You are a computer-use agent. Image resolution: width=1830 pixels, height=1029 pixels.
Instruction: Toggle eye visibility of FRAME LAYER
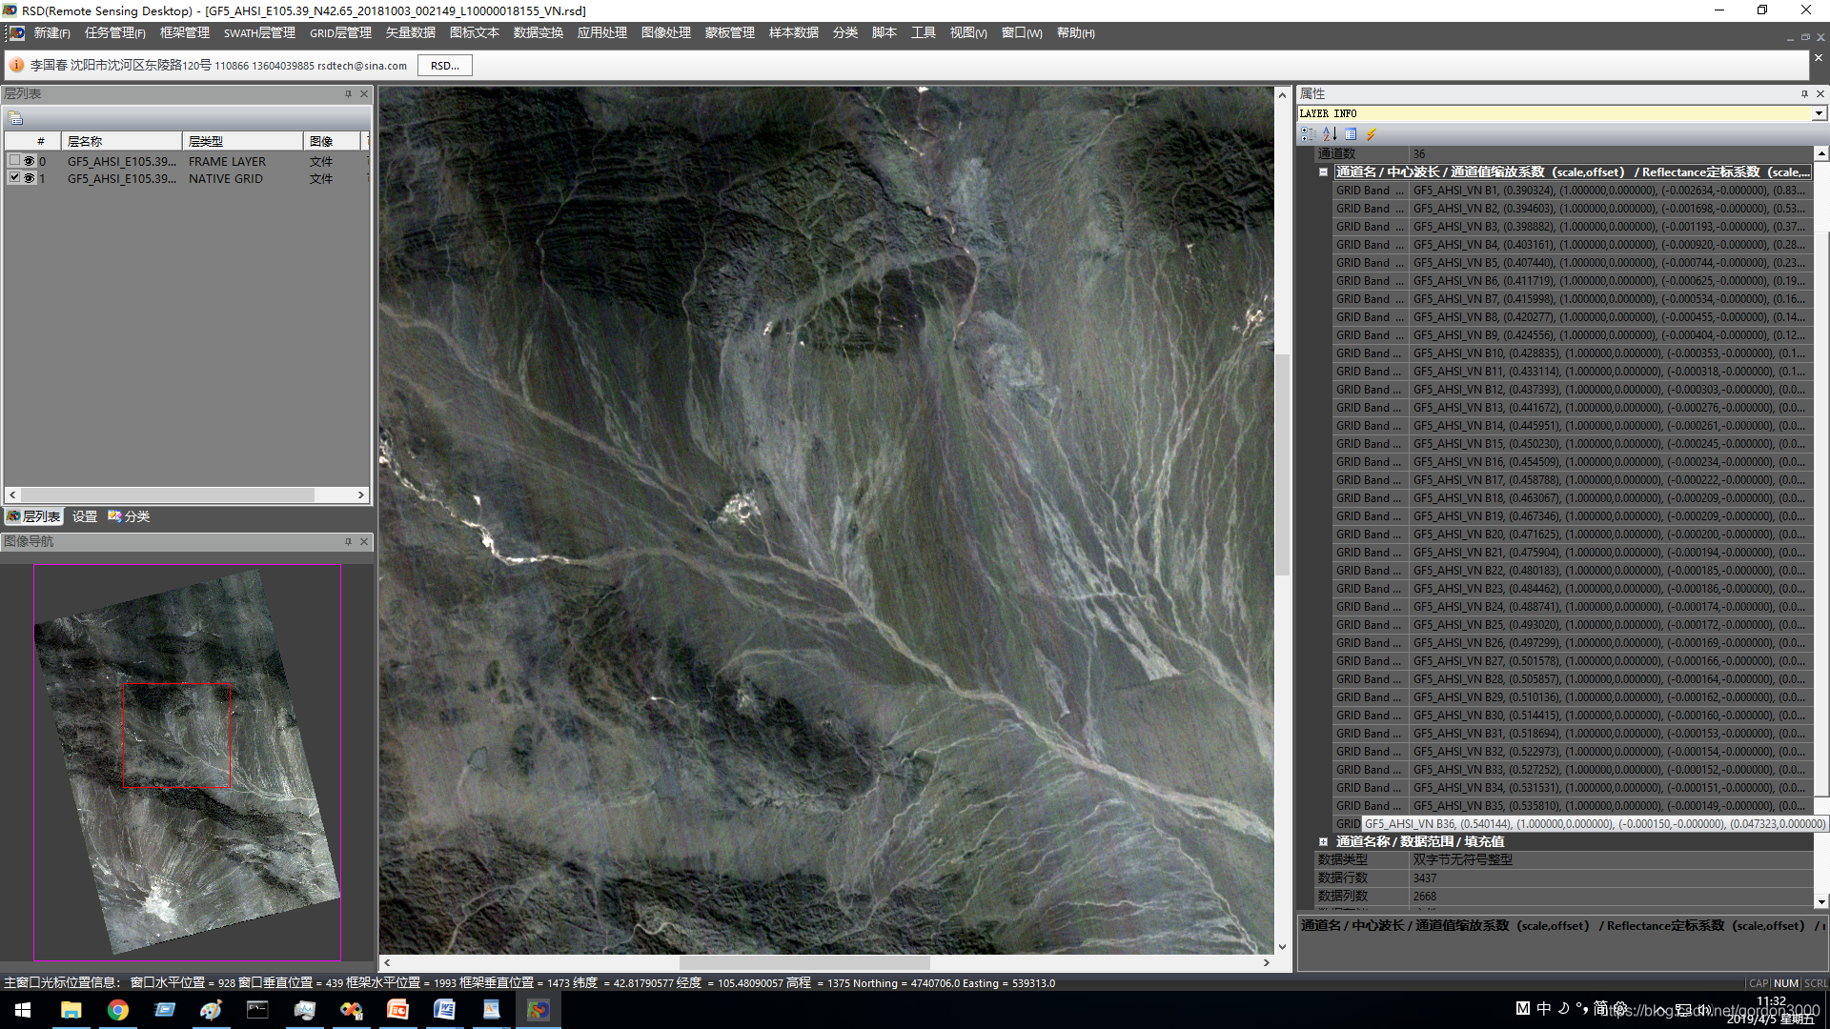(x=30, y=161)
